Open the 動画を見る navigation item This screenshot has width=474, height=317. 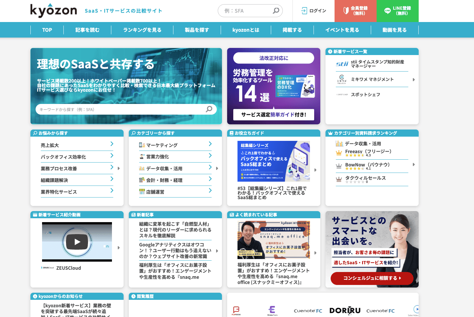pos(394,30)
